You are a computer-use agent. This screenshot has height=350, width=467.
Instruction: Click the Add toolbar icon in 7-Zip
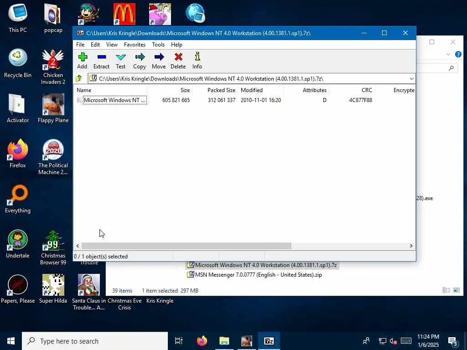(82, 61)
